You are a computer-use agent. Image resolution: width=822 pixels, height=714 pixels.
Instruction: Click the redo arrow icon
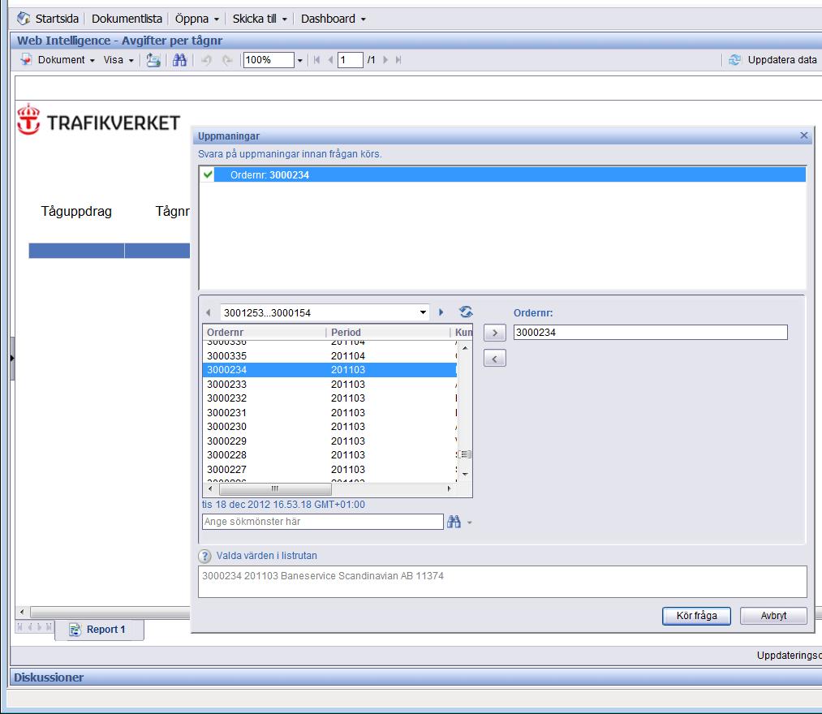pos(227,60)
